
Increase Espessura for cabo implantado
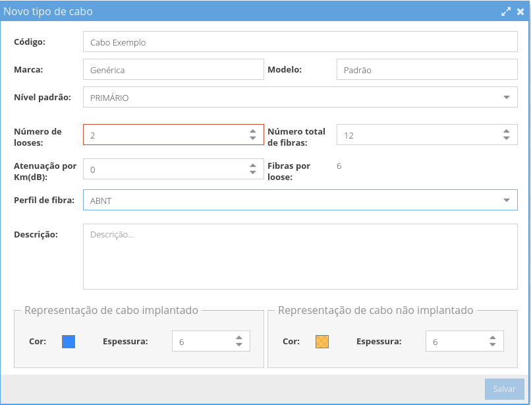(x=239, y=338)
